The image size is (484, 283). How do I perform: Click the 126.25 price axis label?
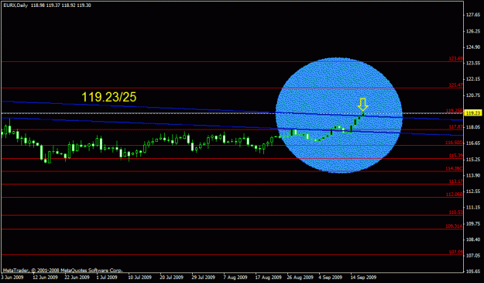tap(473, 31)
